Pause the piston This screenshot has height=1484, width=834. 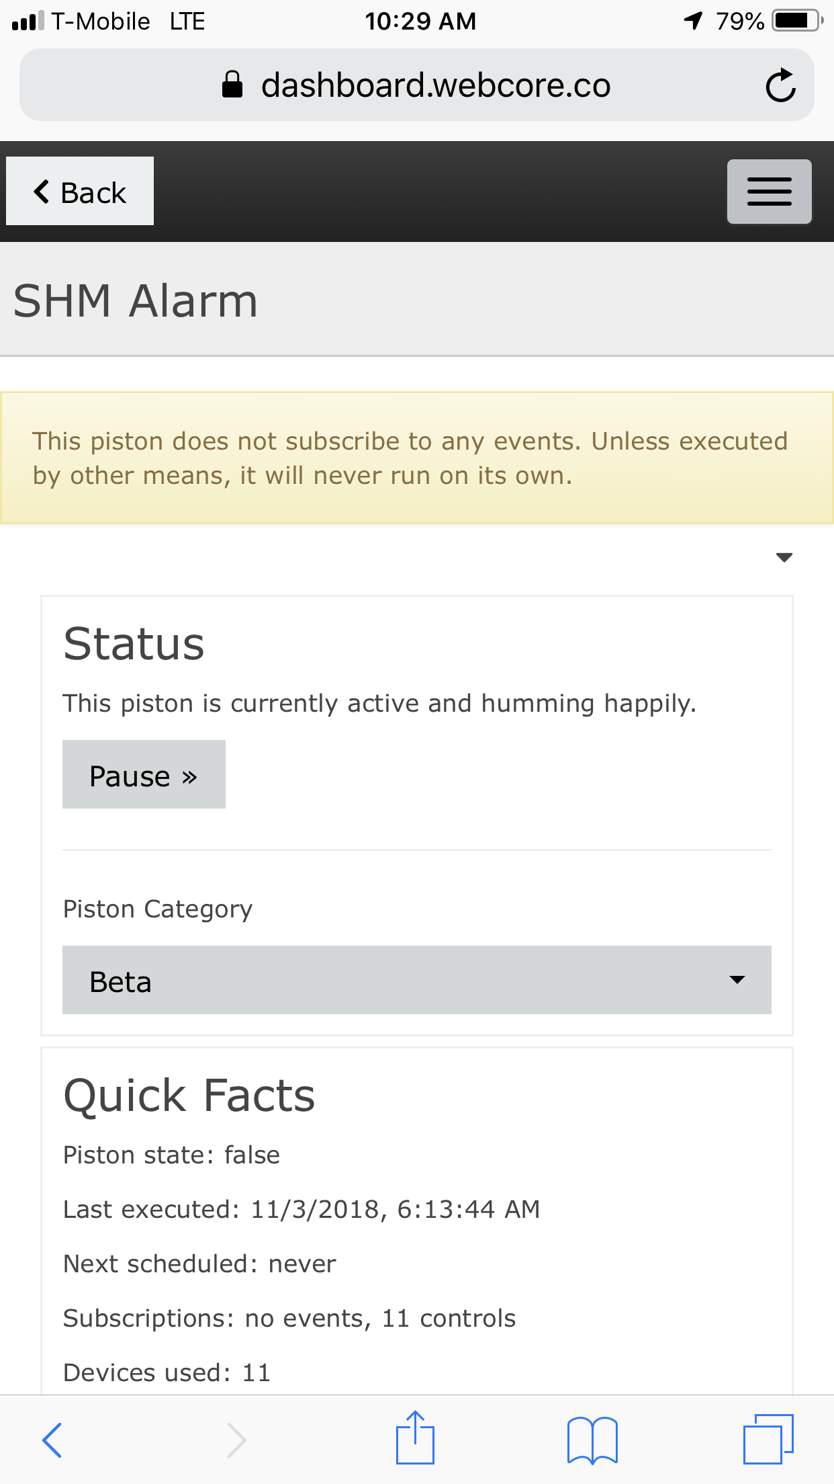pyautogui.click(x=144, y=774)
